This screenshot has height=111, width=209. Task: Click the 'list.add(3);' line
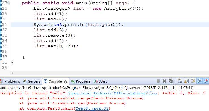pos(50,30)
